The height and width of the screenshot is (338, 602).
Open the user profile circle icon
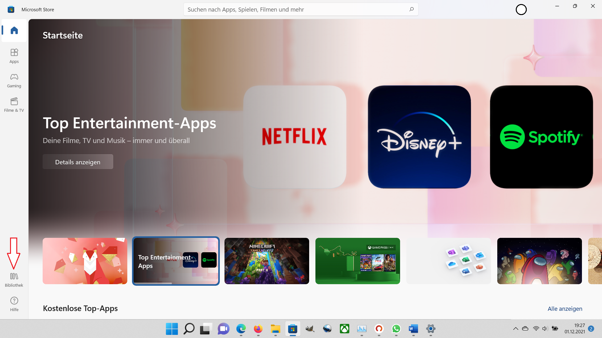click(x=521, y=10)
